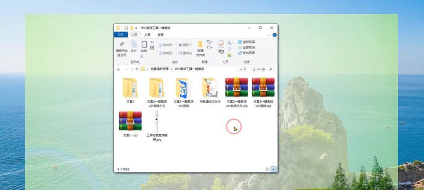Screen dimensions: 424x190
Task: Select archive 方案3一键激活win系统.zip
Action: coord(263,92)
